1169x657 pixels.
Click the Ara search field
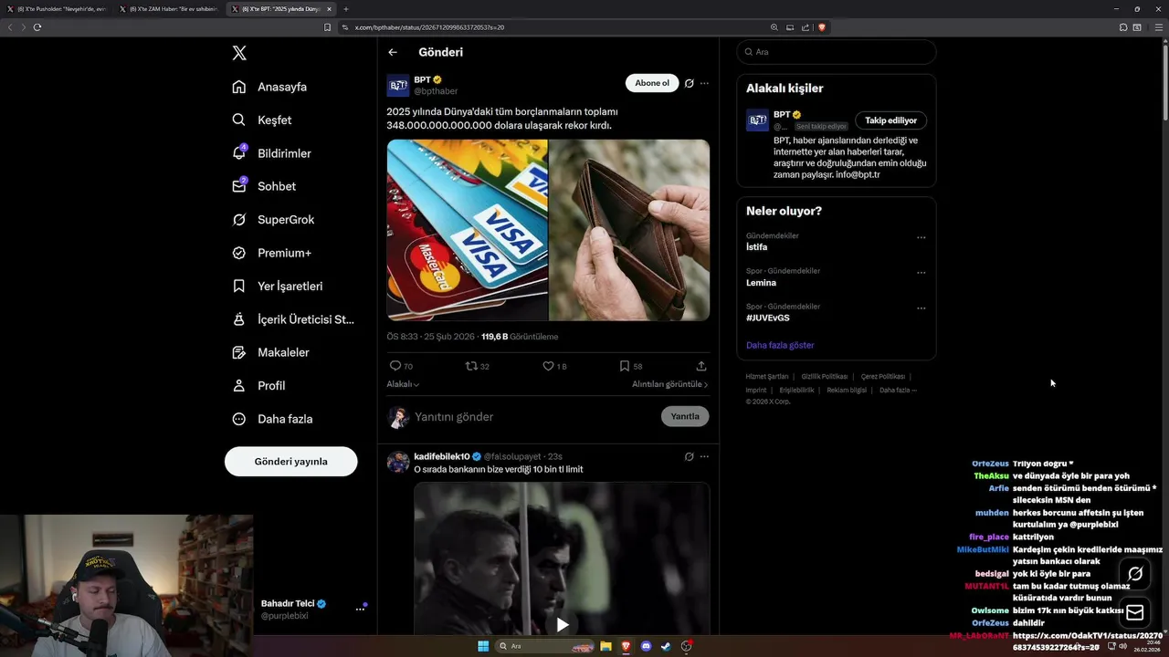pyautogui.click(x=837, y=52)
